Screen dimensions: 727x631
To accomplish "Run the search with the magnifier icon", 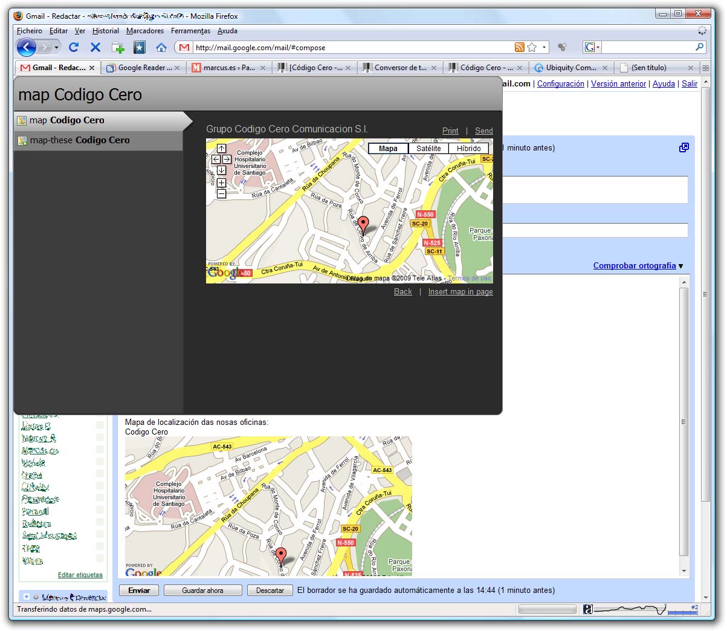I will [700, 47].
